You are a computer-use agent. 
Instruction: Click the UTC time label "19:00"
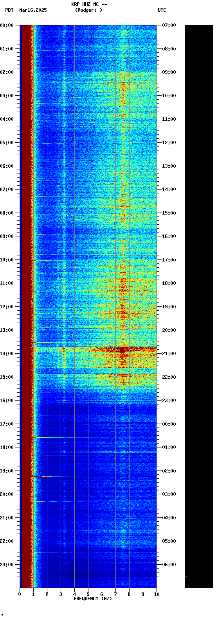pyautogui.click(x=169, y=307)
